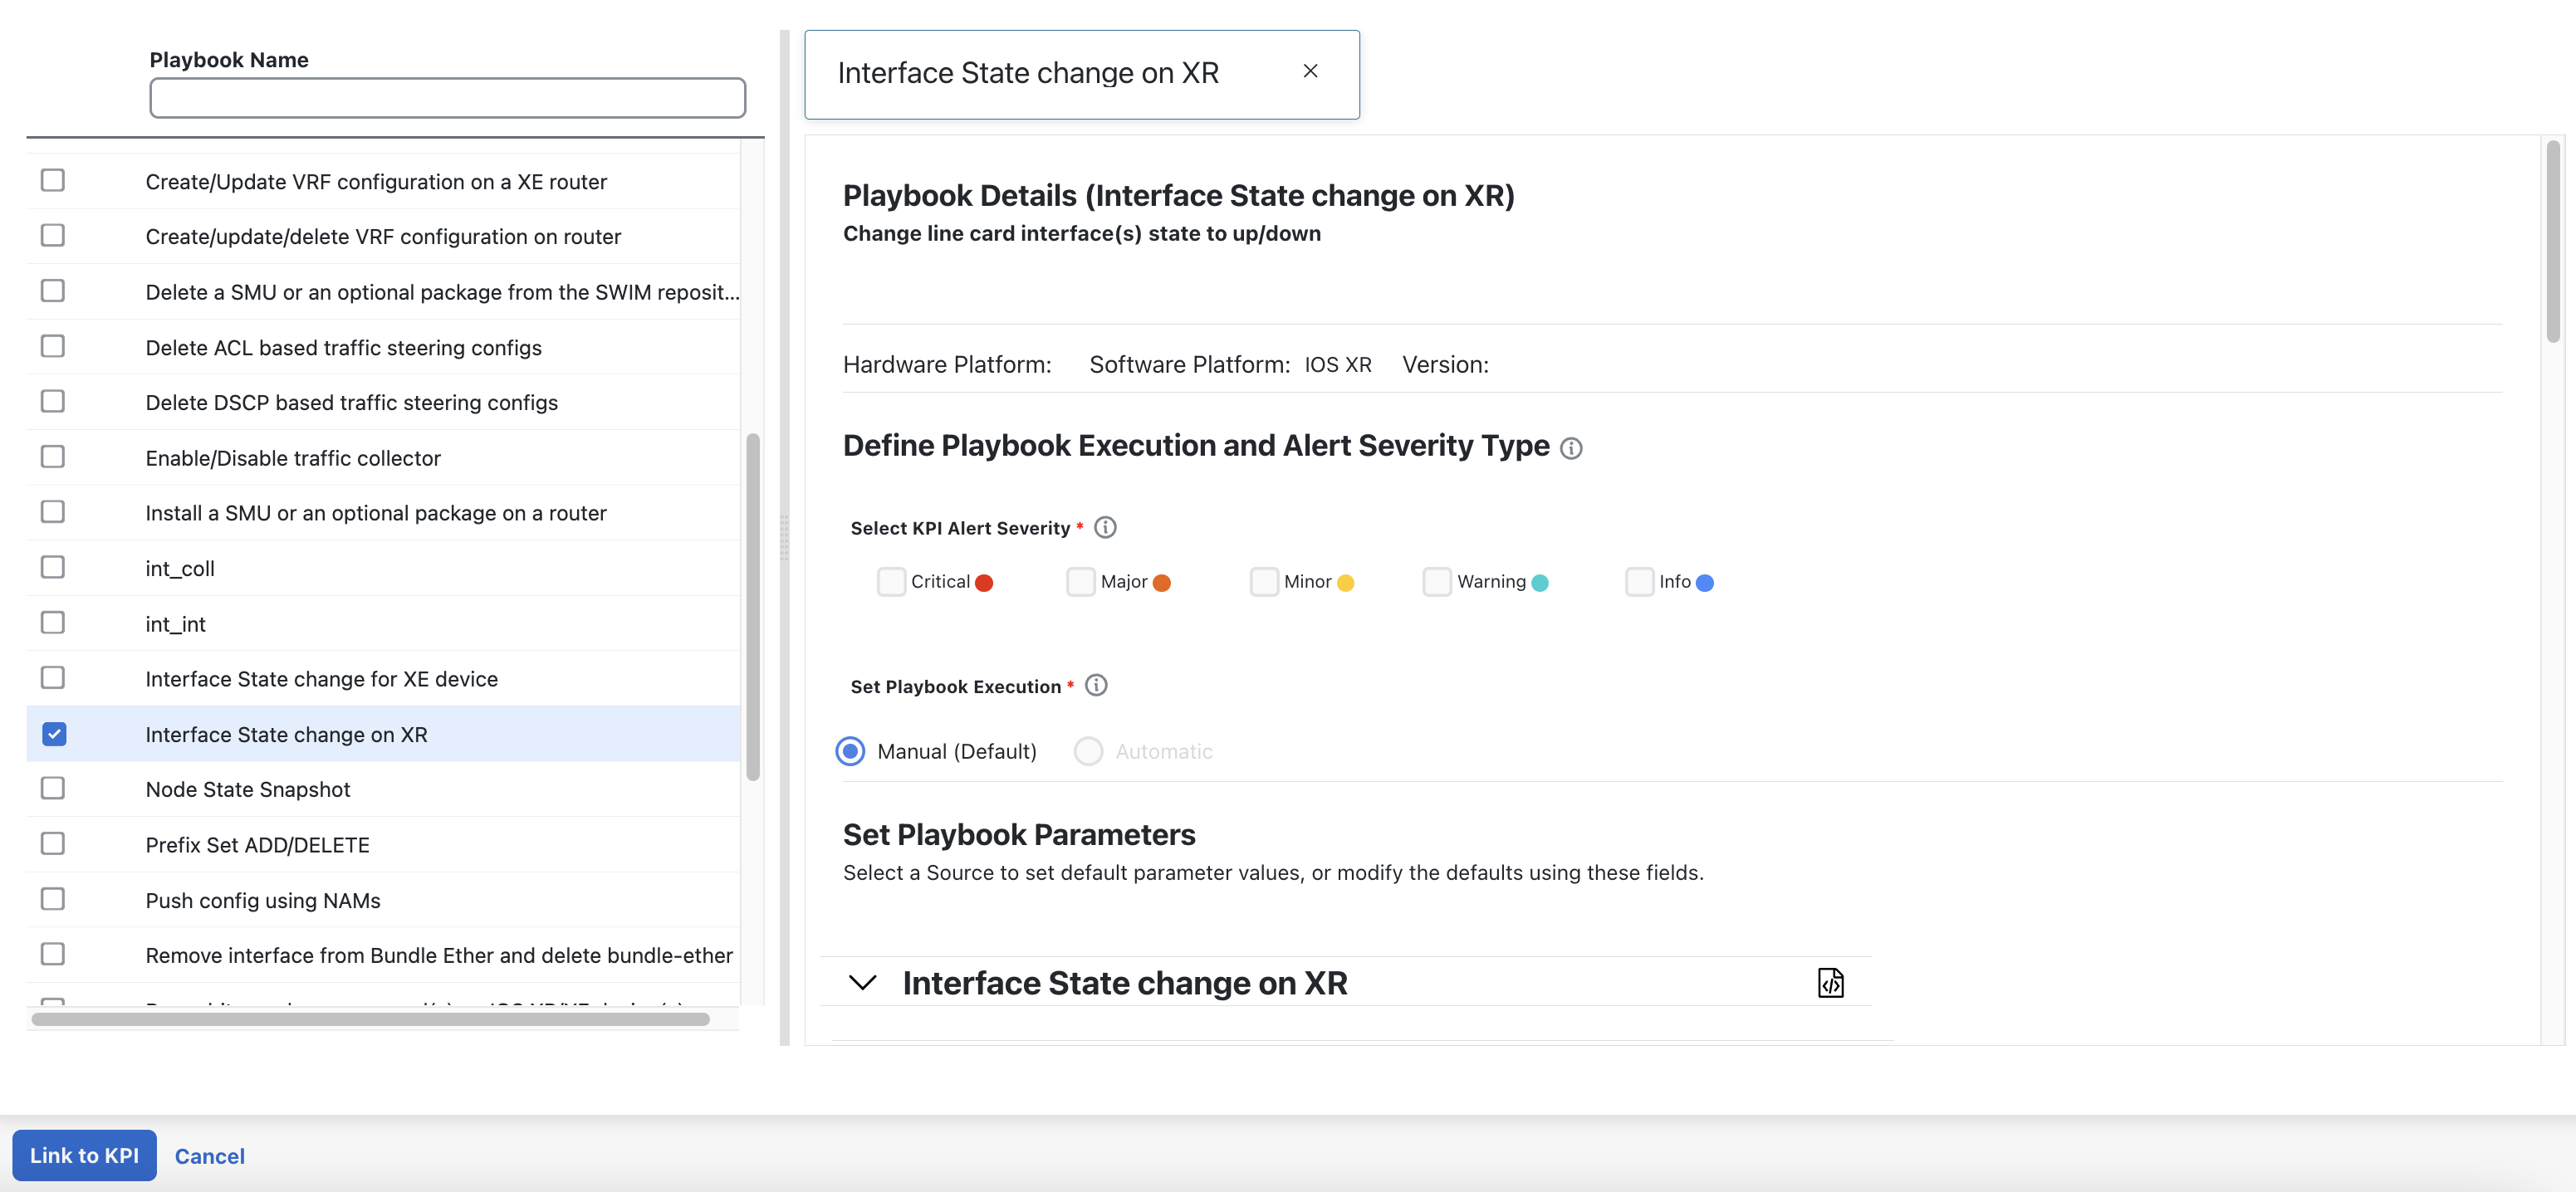Toggle the Major severity checkbox
The height and width of the screenshot is (1192, 2576).
coord(1078,581)
